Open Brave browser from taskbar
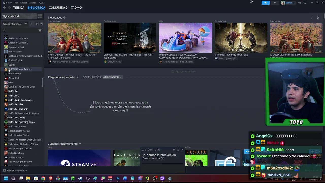The image size is (325, 183). tap(51, 179)
